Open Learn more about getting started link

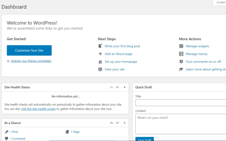206,69
